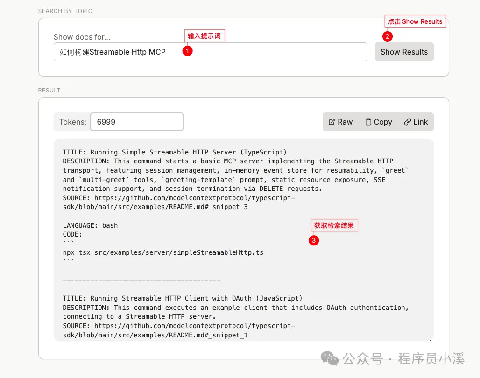The width and height of the screenshot is (480, 378).
Task: Open the Raw view of results
Action: 340,122
